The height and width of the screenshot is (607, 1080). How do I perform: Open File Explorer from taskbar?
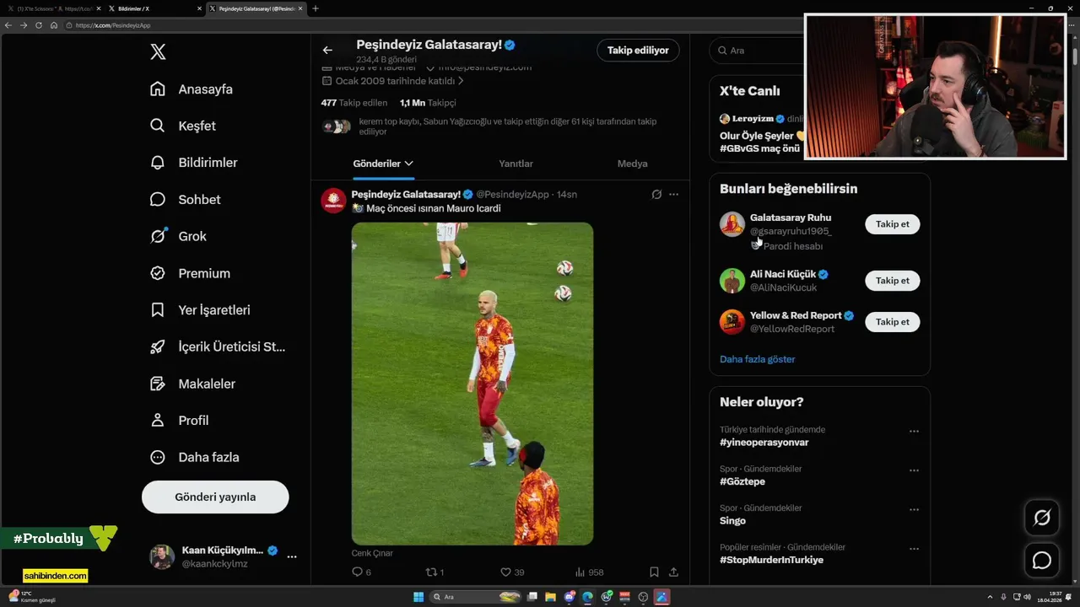tap(551, 597)
